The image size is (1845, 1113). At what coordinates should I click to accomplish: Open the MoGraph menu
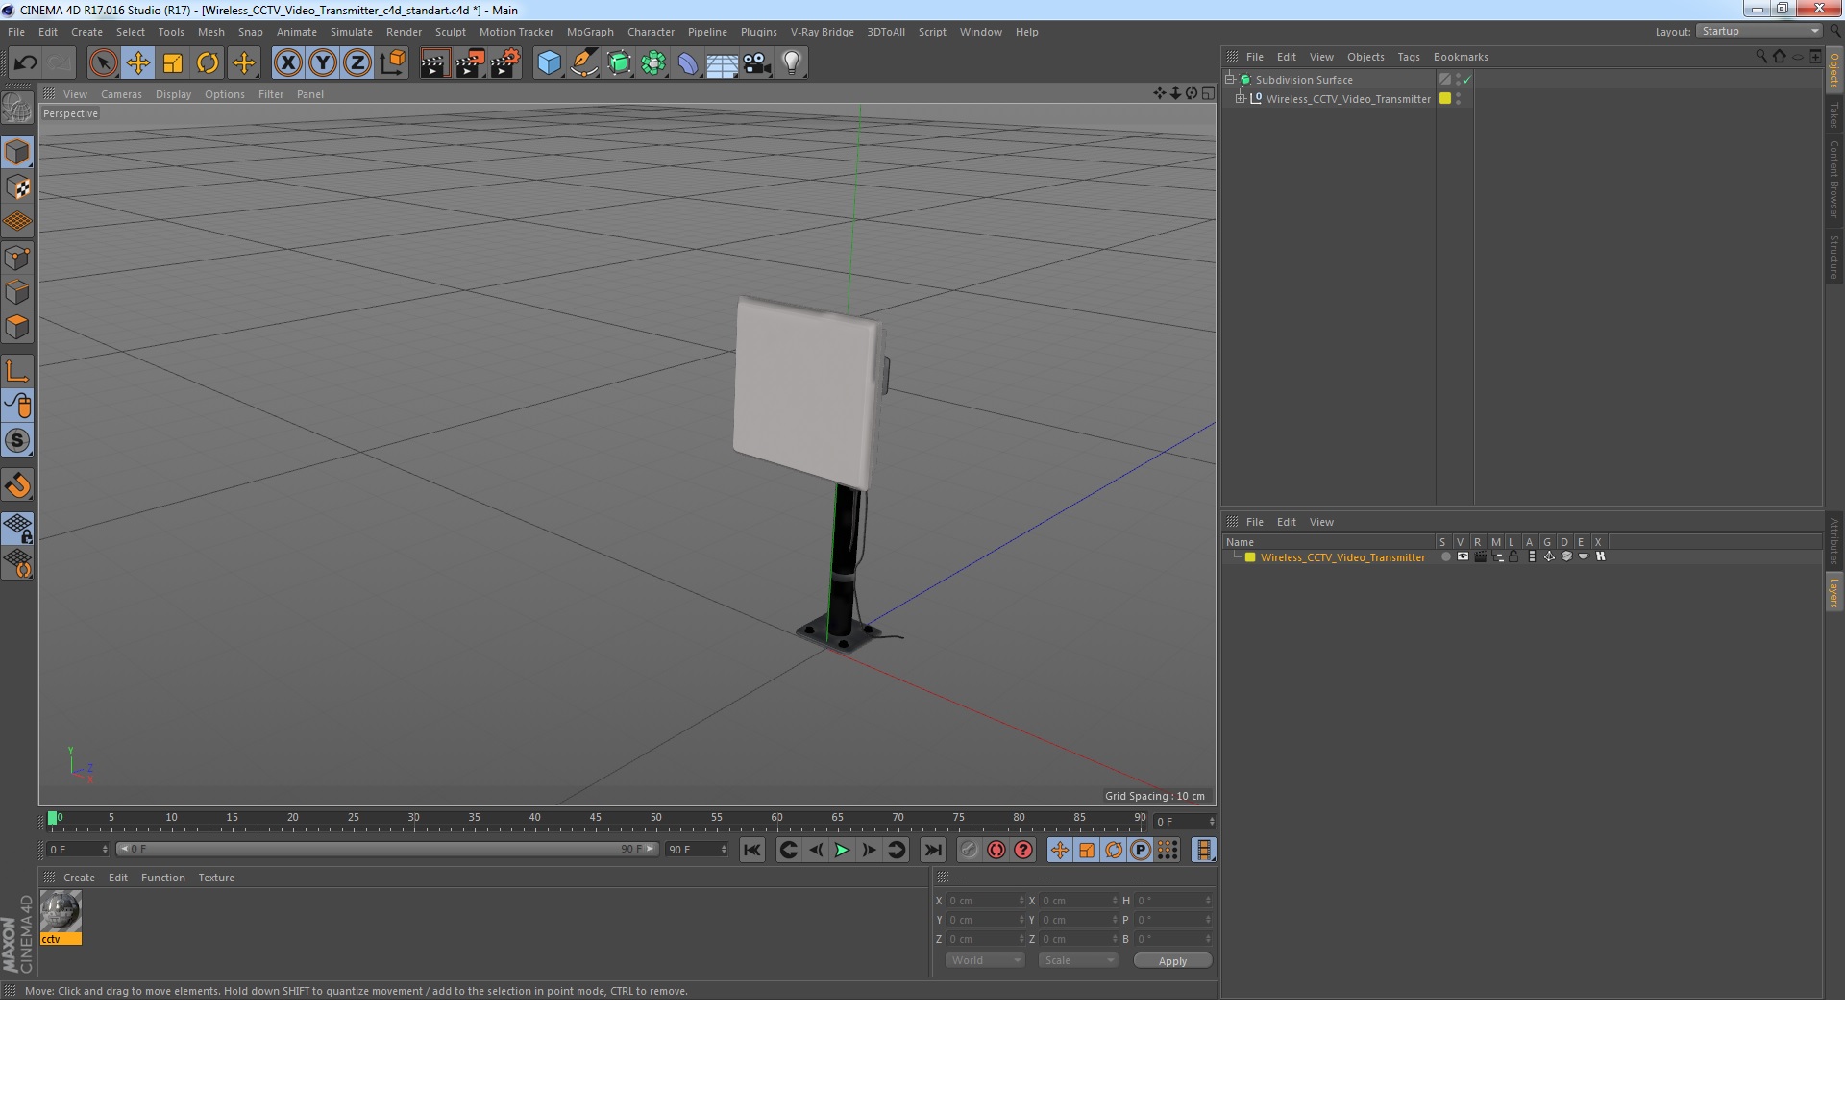click(589, 32)
